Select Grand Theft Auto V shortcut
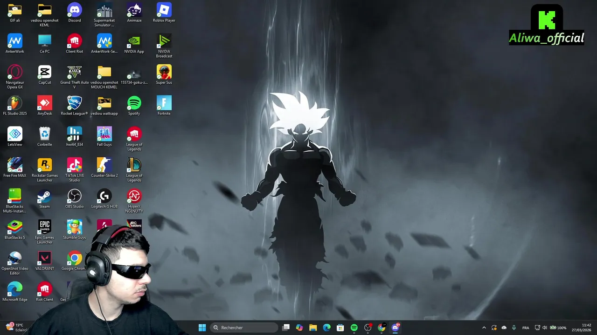The image size is (597, 335). click(75, 77)
